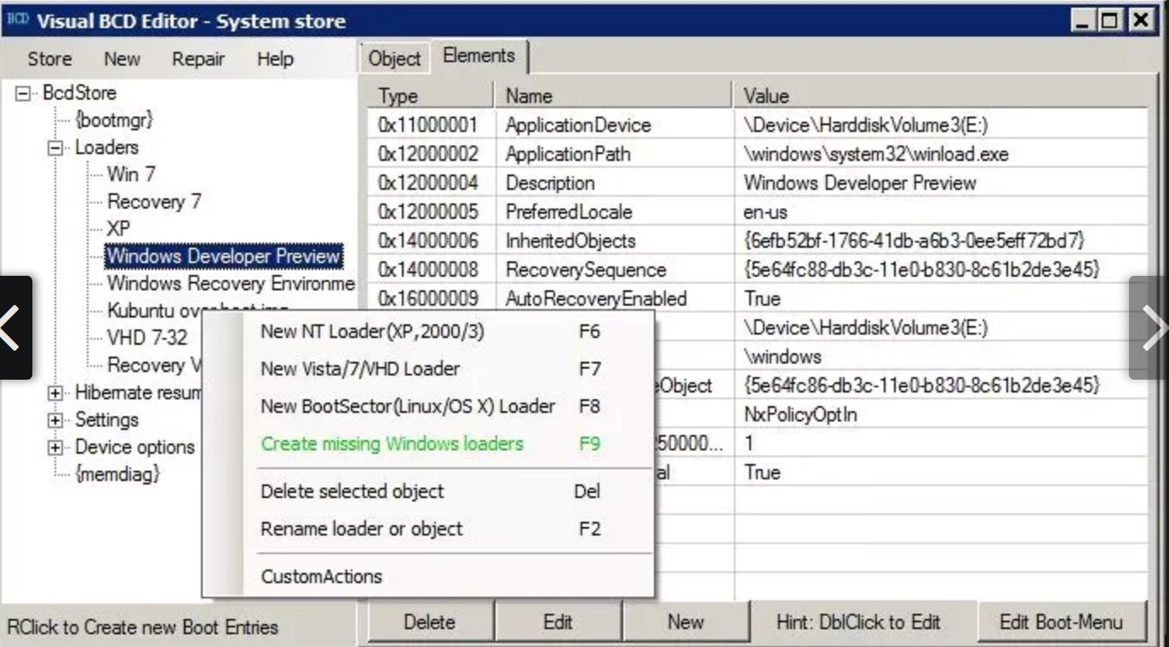
Task: Expand the Settings tree node
Action: click(55, 421)
